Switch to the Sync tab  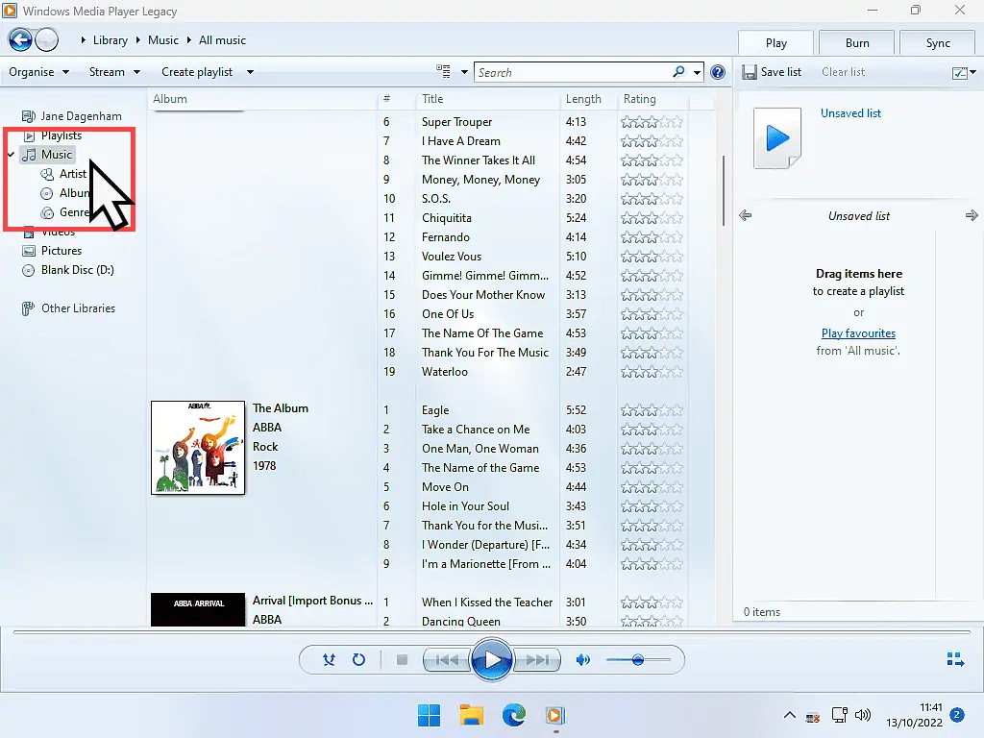[936, 42]
